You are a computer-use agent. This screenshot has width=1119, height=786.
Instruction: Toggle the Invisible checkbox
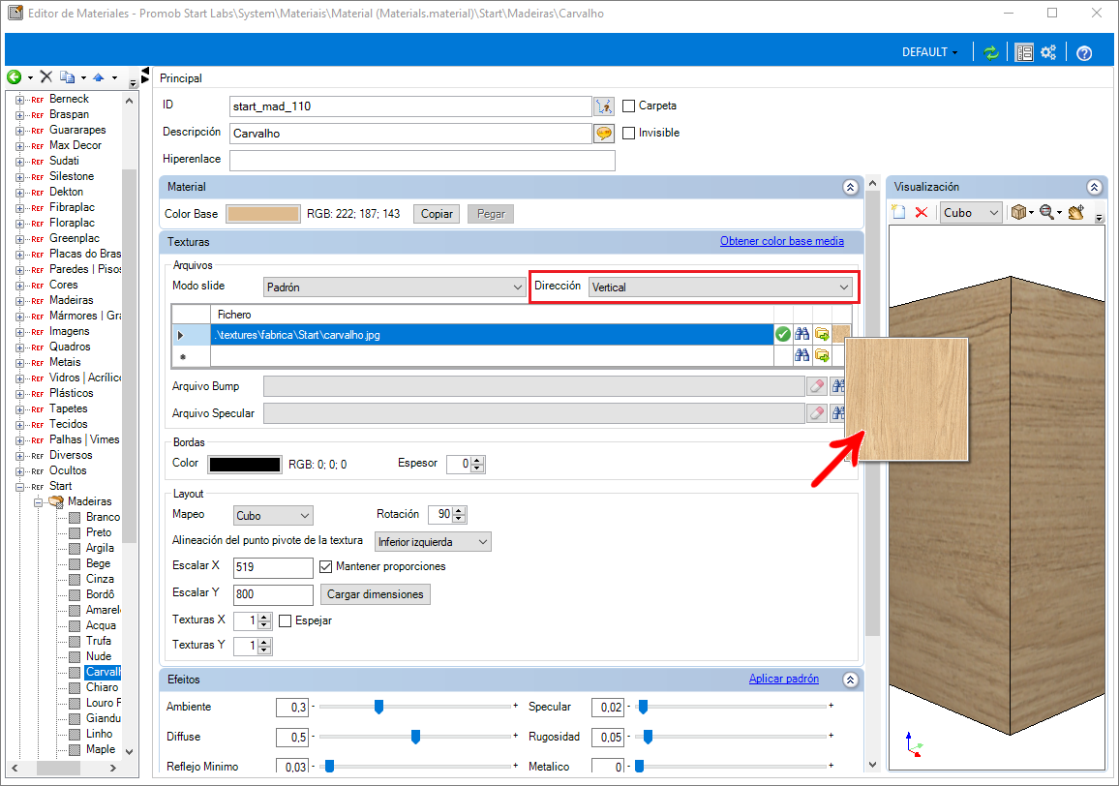point(629,133)
